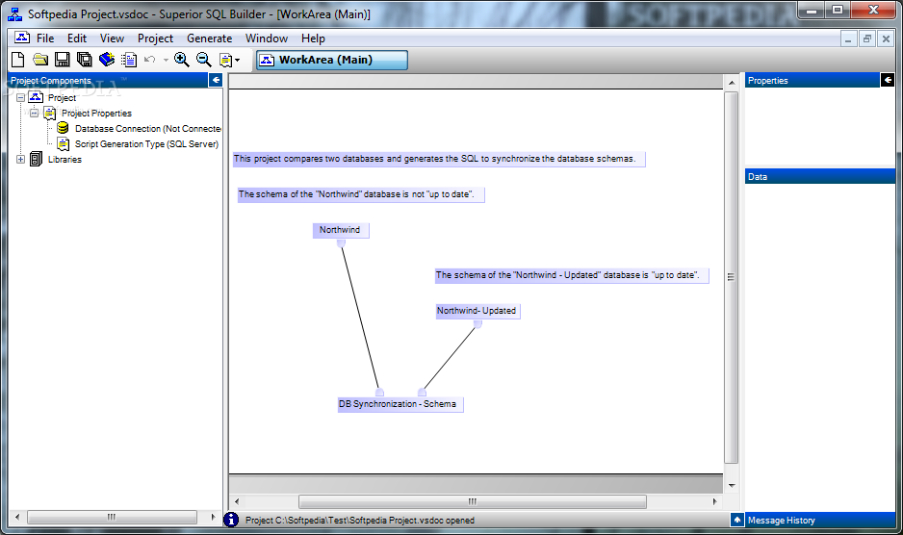This screenshot has width=903, height=535.
Task: Open the undo history dropdown arrow
Action: 166,60
